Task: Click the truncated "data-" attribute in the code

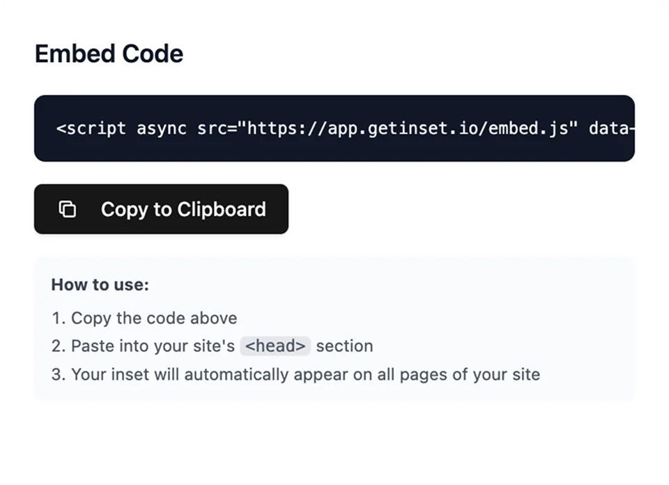Action: [611, 129]
